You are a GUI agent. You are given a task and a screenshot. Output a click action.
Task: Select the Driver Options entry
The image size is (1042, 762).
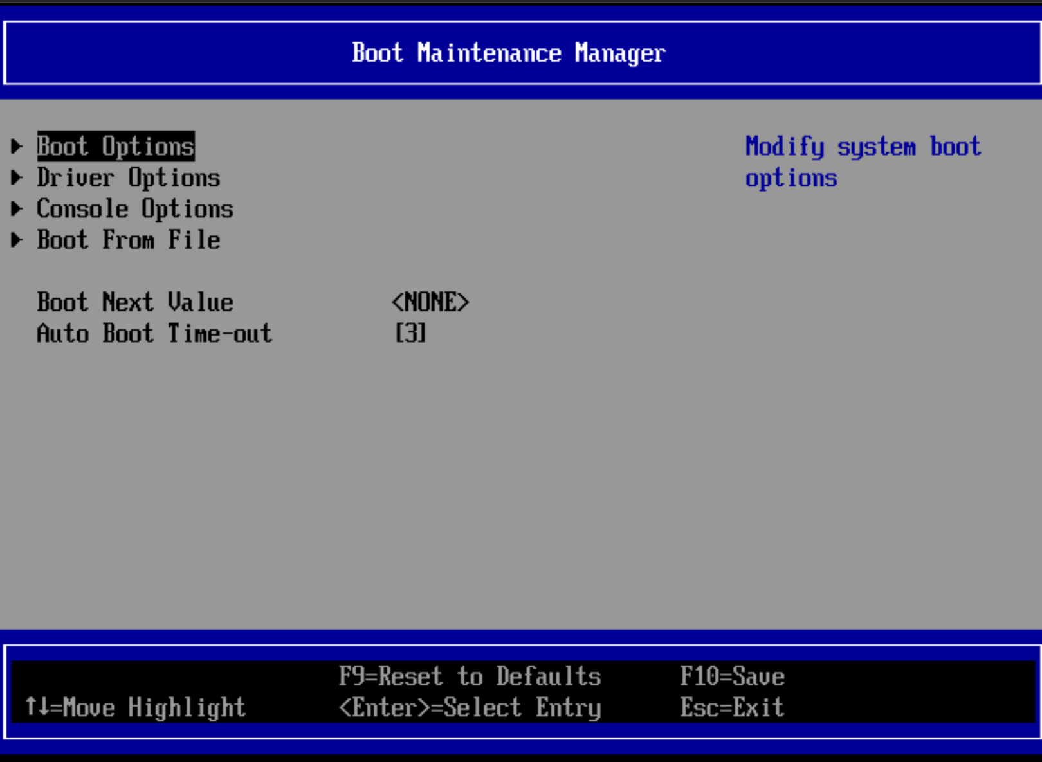(129, 178)
